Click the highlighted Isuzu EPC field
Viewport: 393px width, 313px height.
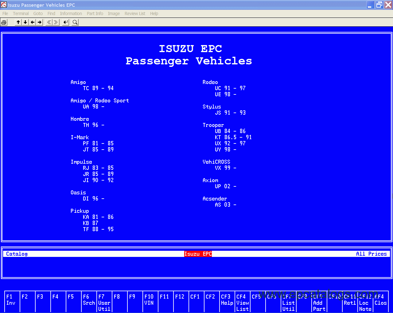(x=198, y=254)
